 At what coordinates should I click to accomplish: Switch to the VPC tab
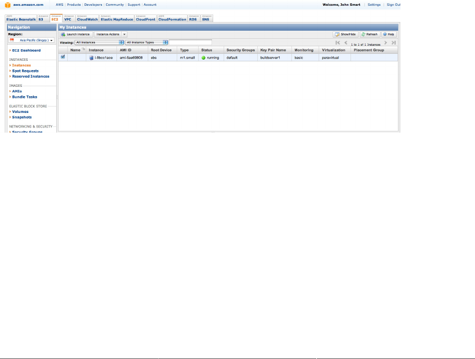coord(69,18)
